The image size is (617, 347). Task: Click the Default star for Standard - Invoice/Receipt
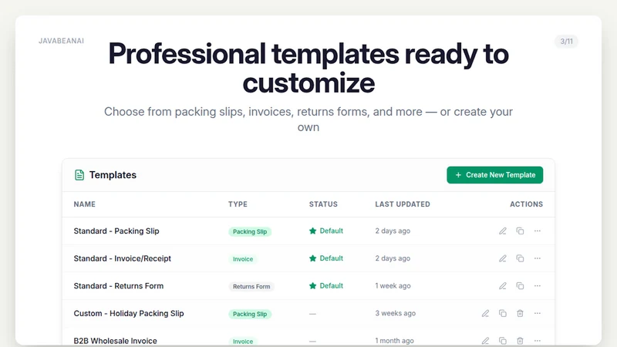tap(313, 258)
